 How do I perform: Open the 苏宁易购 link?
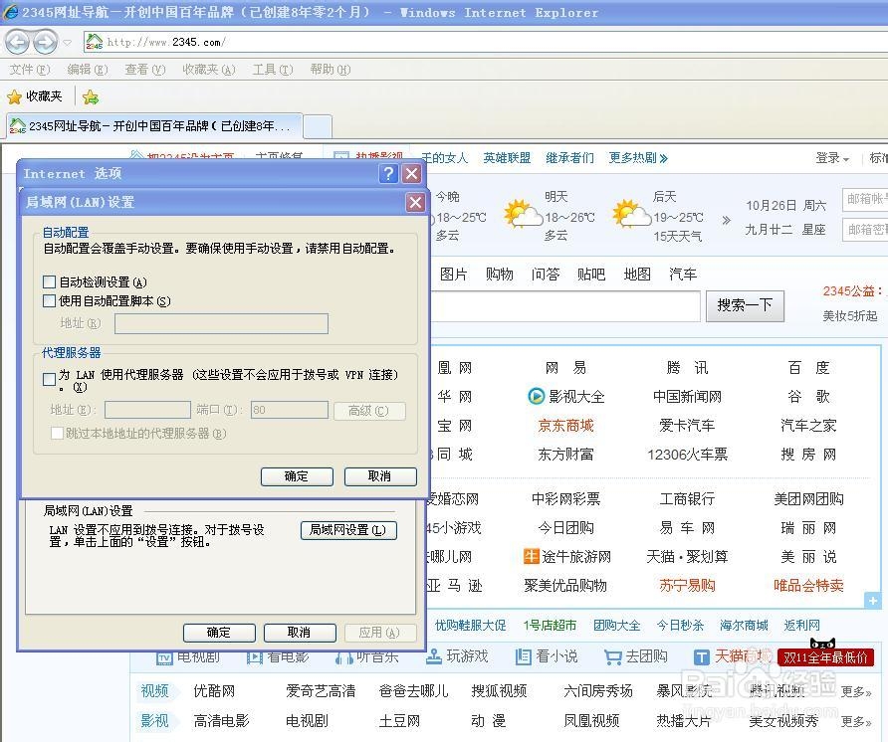[688, 585]
